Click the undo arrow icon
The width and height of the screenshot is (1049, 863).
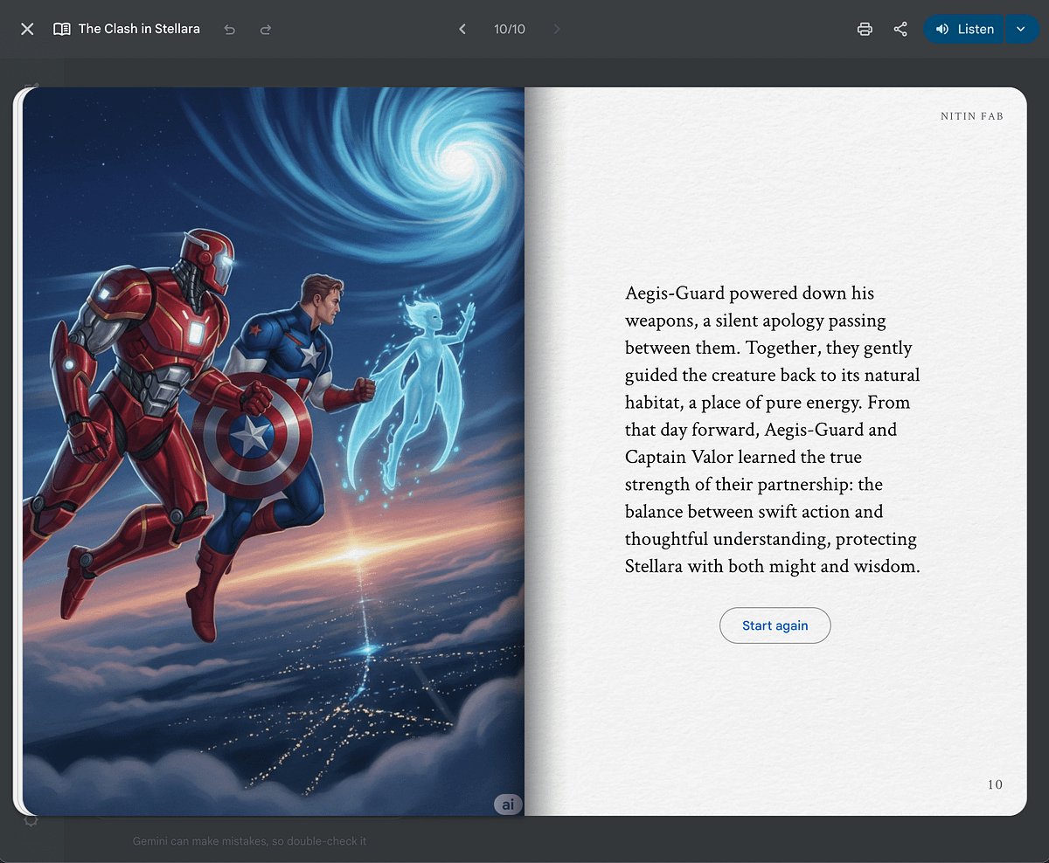[x=230, y=29]
